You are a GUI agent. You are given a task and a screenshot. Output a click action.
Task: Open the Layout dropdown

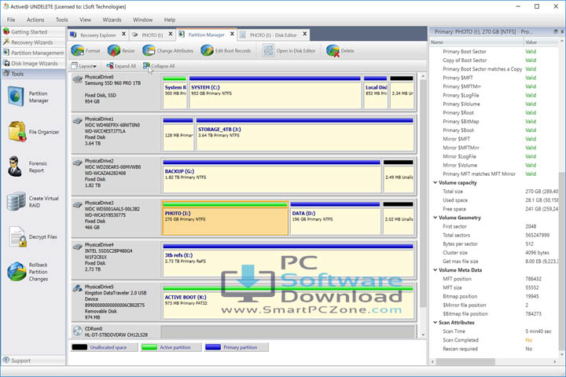point(84,66)
